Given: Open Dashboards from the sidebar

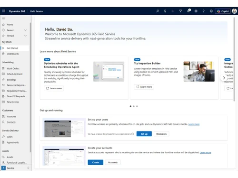Looking at the screenshot, I should click(15, 54).
